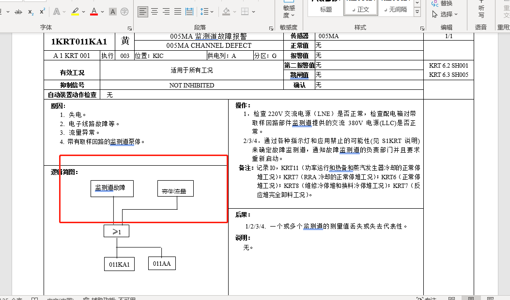Right align the paragraph
Screen dimensions: 510x300
pyautogui.click(x=166, y=11)
